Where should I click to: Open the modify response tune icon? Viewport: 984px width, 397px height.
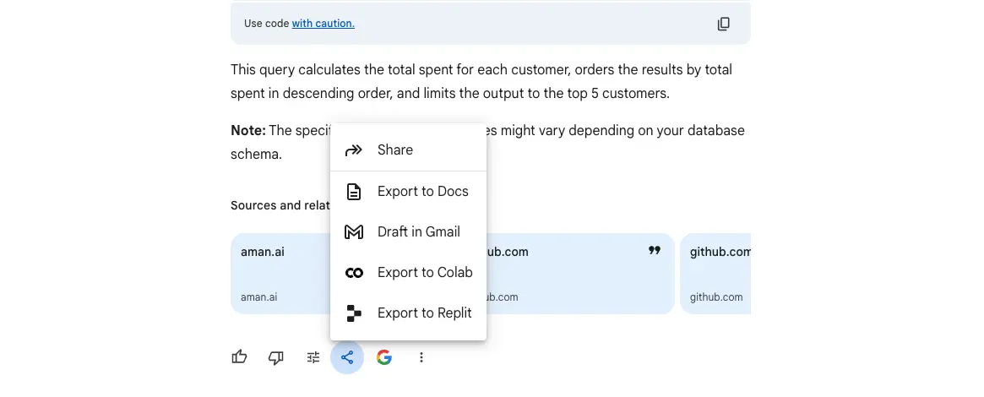[x=313, y=357]
